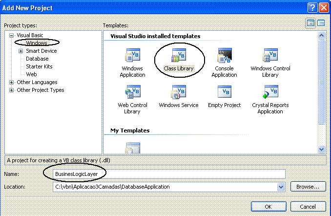Select the Web Control Library template icon
This screenshot has height=216, width=331.
132,92
